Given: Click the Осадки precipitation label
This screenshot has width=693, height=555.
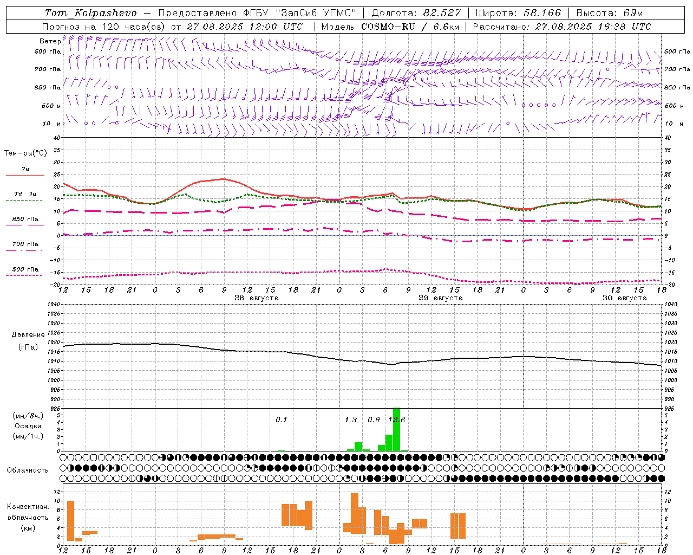Looking at the screenshot, I should [x=28, y=426].
